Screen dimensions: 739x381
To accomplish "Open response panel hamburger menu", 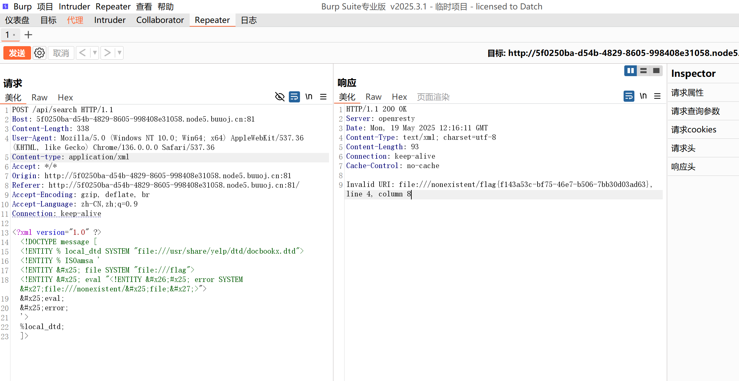I will tap(657, 96).
